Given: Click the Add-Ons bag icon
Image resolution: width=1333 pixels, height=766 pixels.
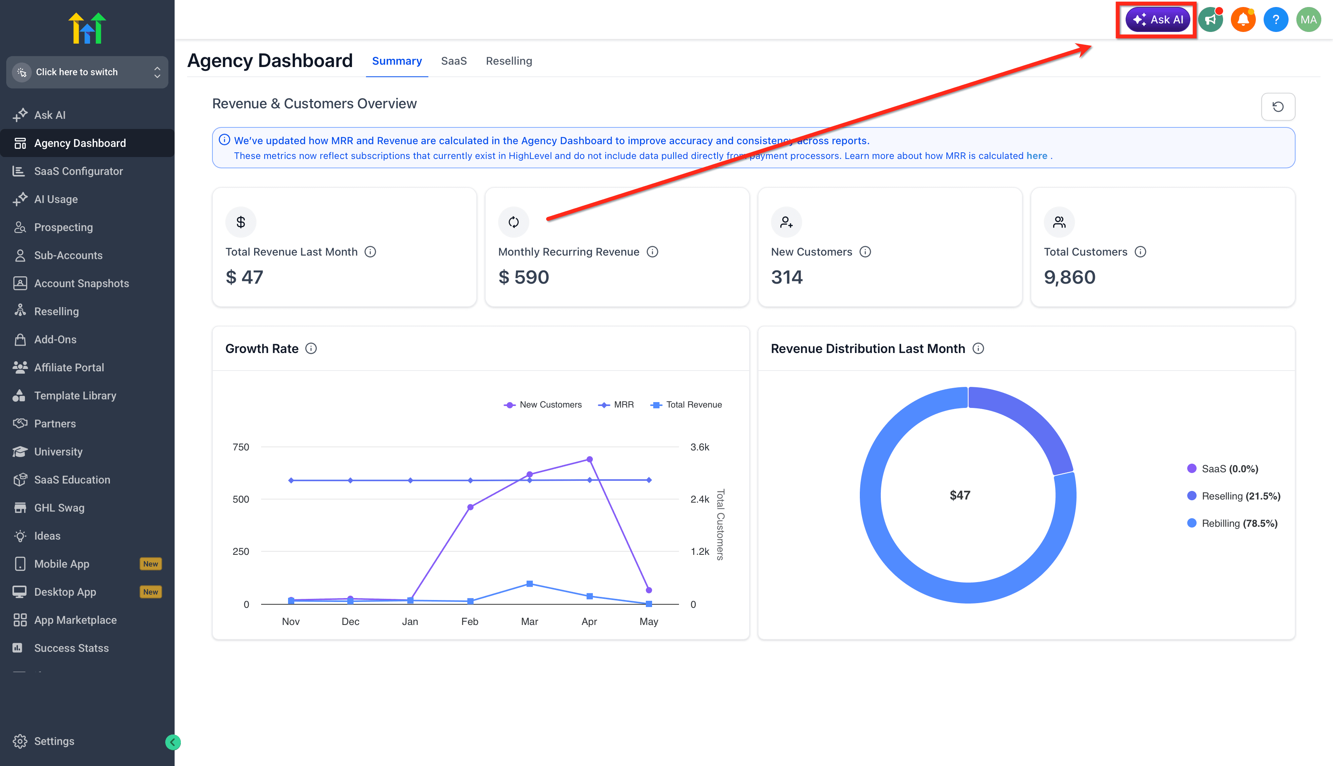Looking at the screenshot, I should [x=20, y=339].
